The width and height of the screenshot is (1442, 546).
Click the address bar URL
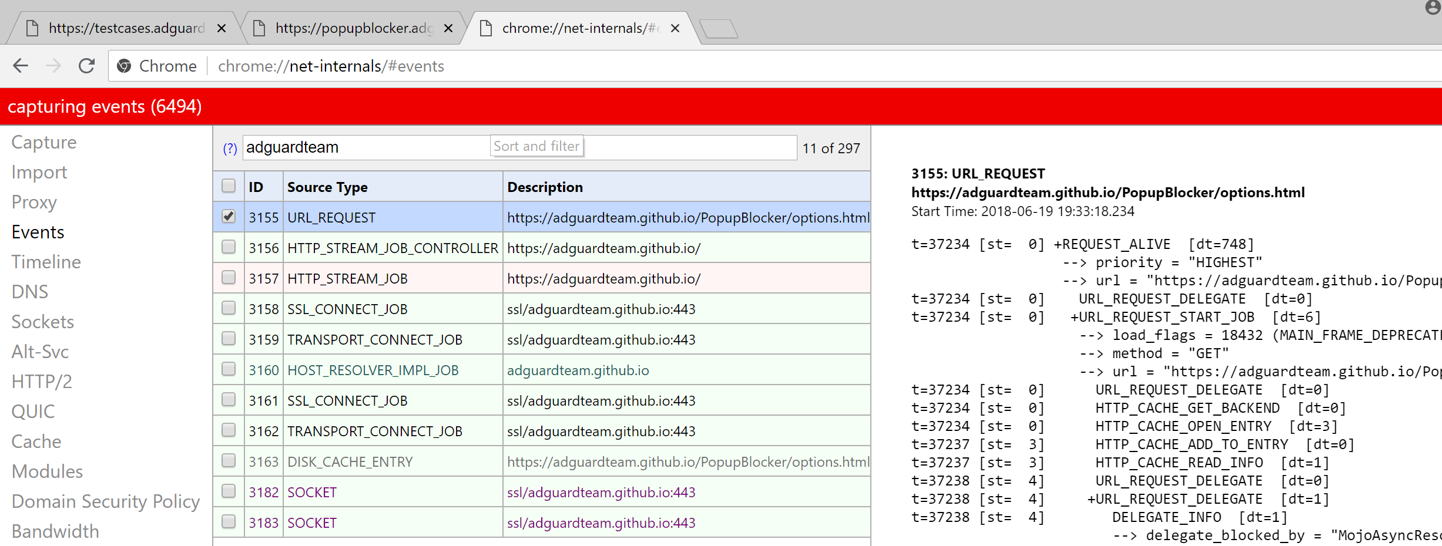click(x=330, y=66)
